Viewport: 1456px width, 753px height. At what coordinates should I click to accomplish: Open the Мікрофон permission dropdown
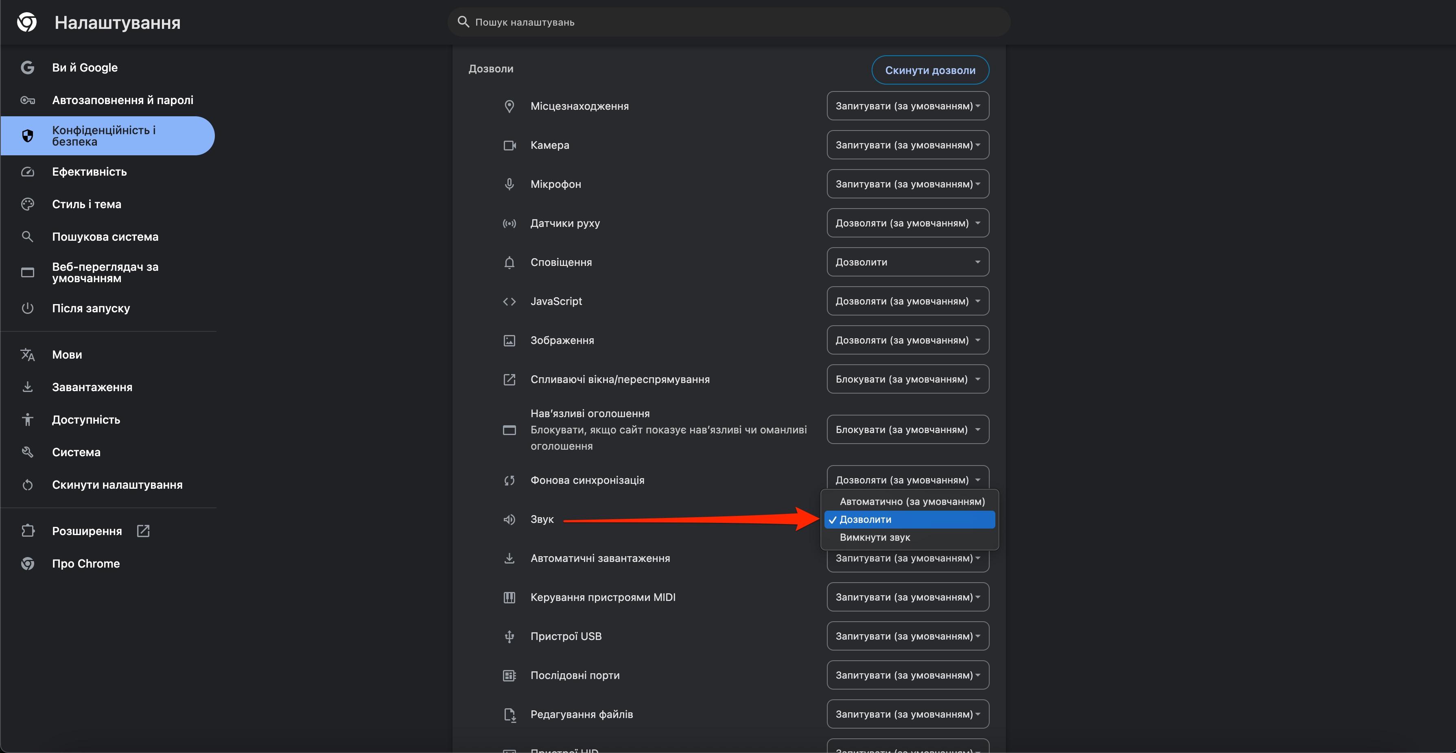click(908, 184)
